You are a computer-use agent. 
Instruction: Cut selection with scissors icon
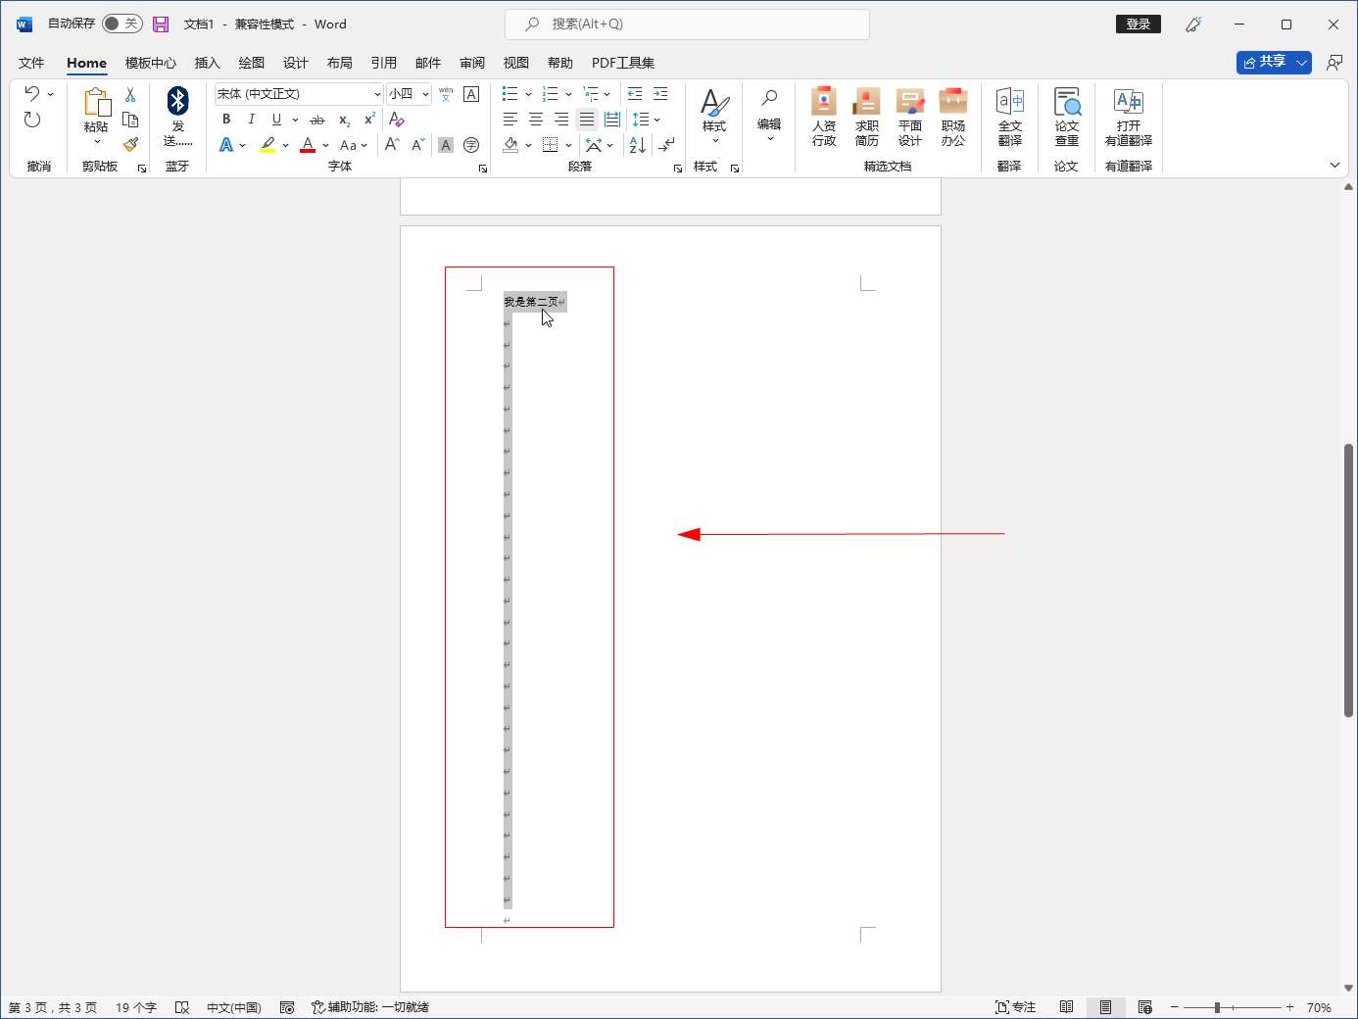click(x=130, y=95)
